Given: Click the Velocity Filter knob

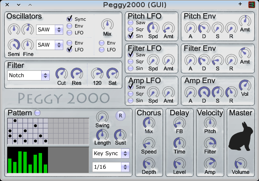Looking at the screenshot, I should [x=210, y=143].
